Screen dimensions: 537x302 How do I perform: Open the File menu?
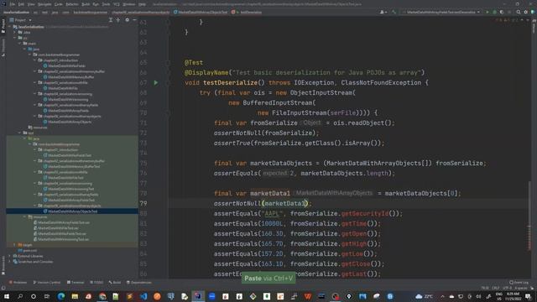(x=13, y=4)
